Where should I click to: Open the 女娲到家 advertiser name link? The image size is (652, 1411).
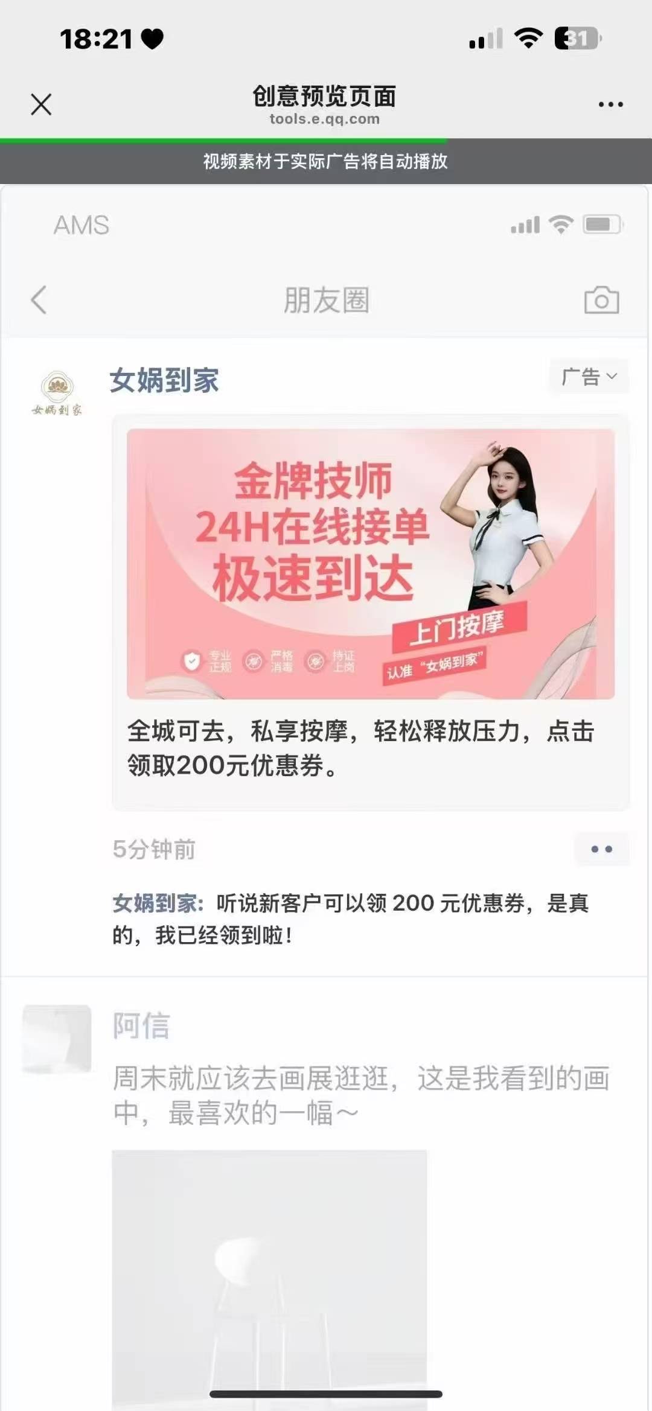pyautogui.click(x=164, y=381)
